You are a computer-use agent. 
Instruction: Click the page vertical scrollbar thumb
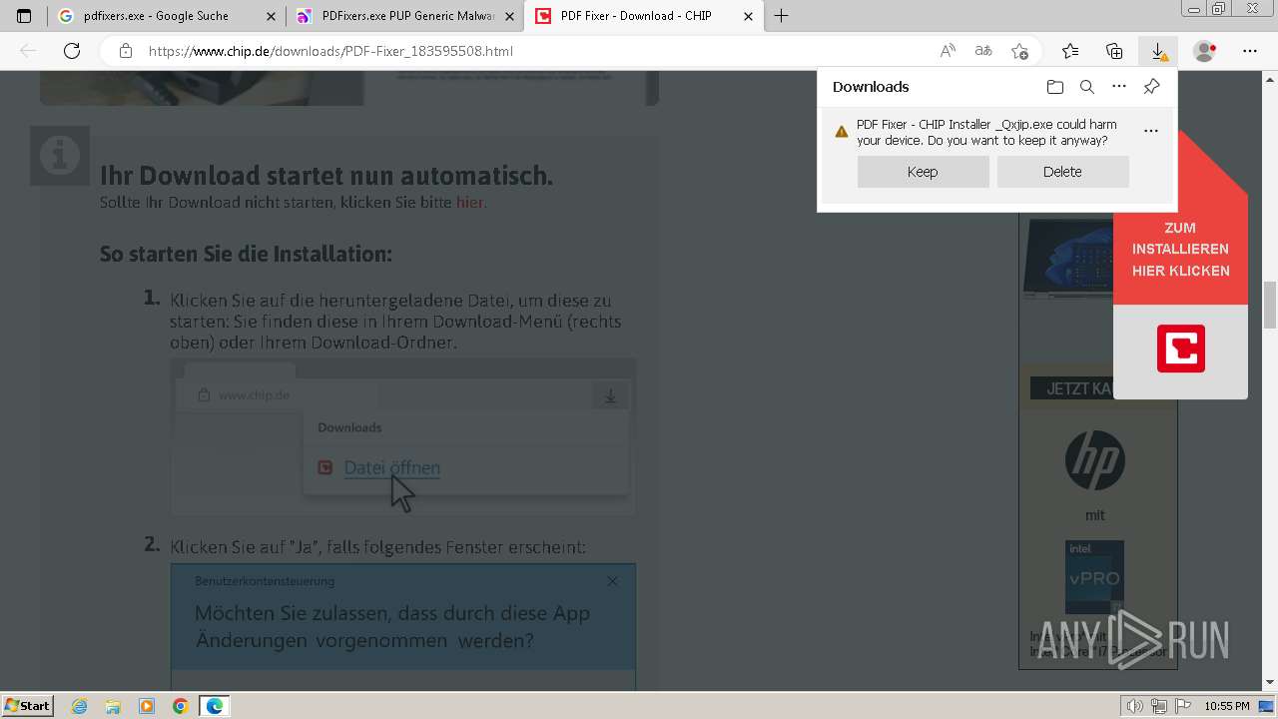1270,305
